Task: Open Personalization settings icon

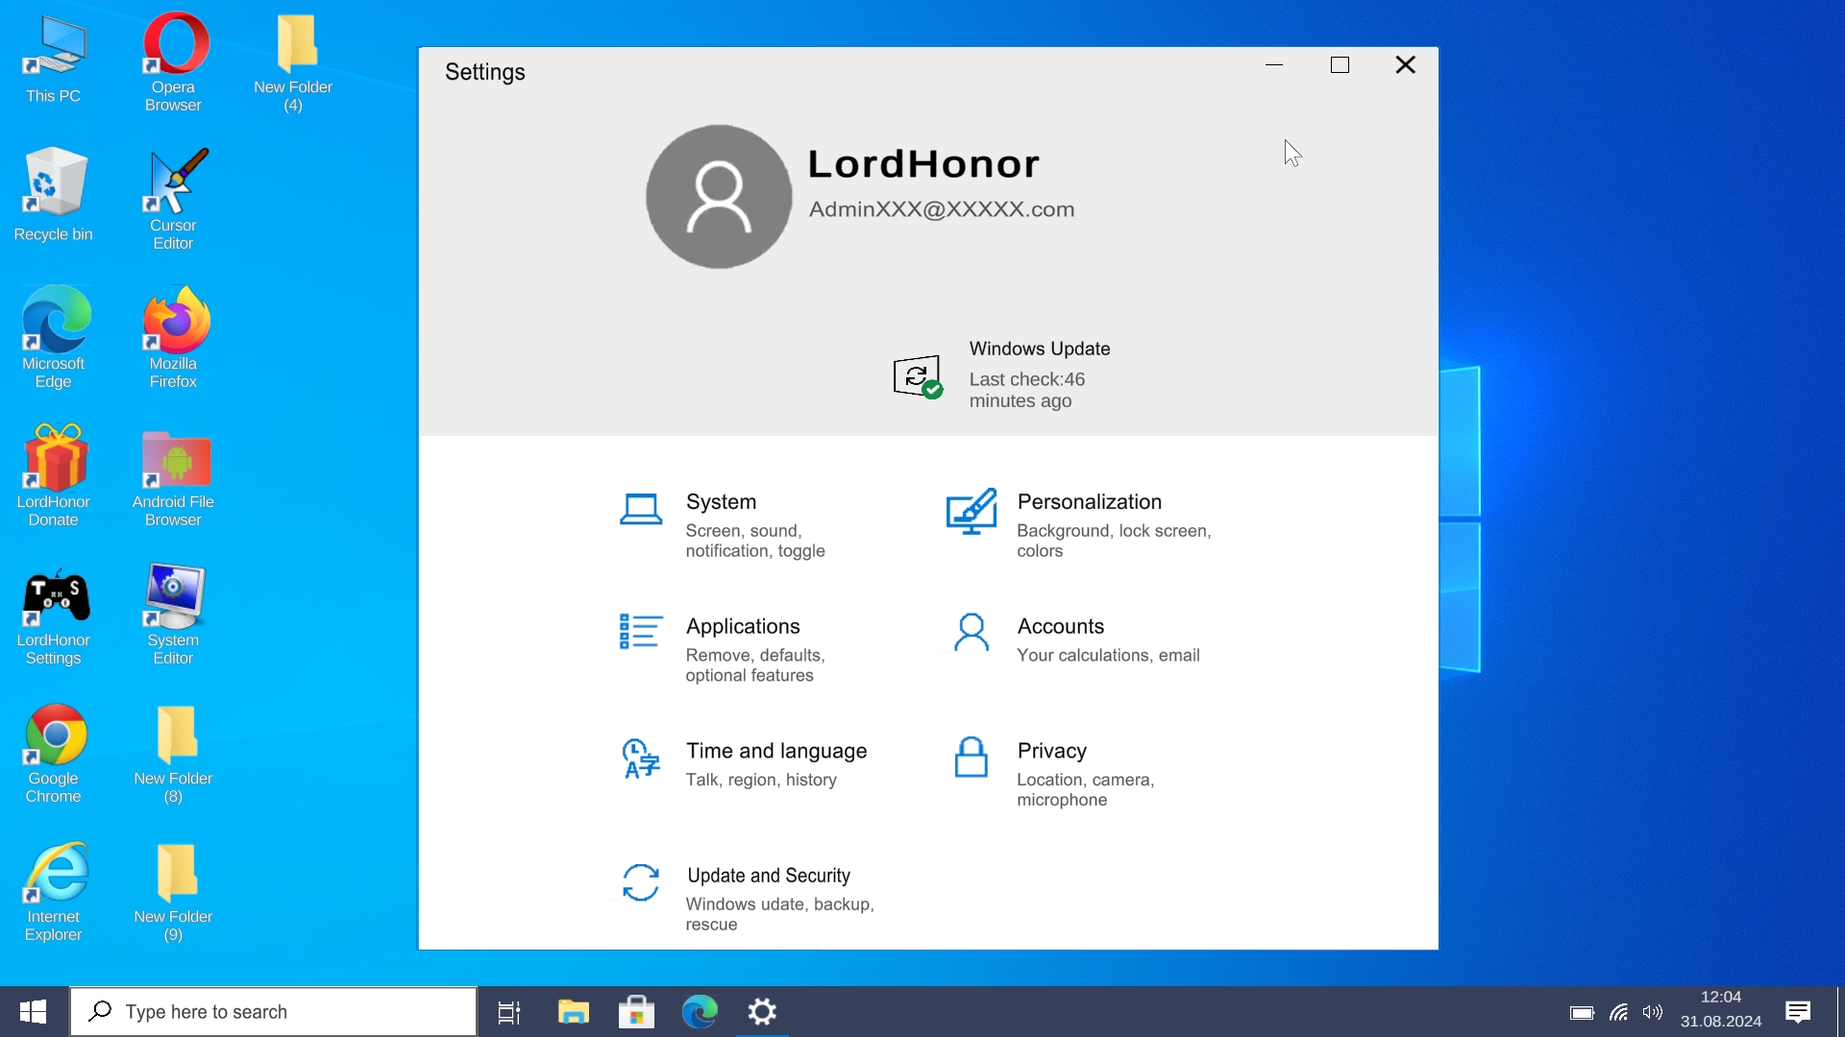Action: tap(971, 512)
